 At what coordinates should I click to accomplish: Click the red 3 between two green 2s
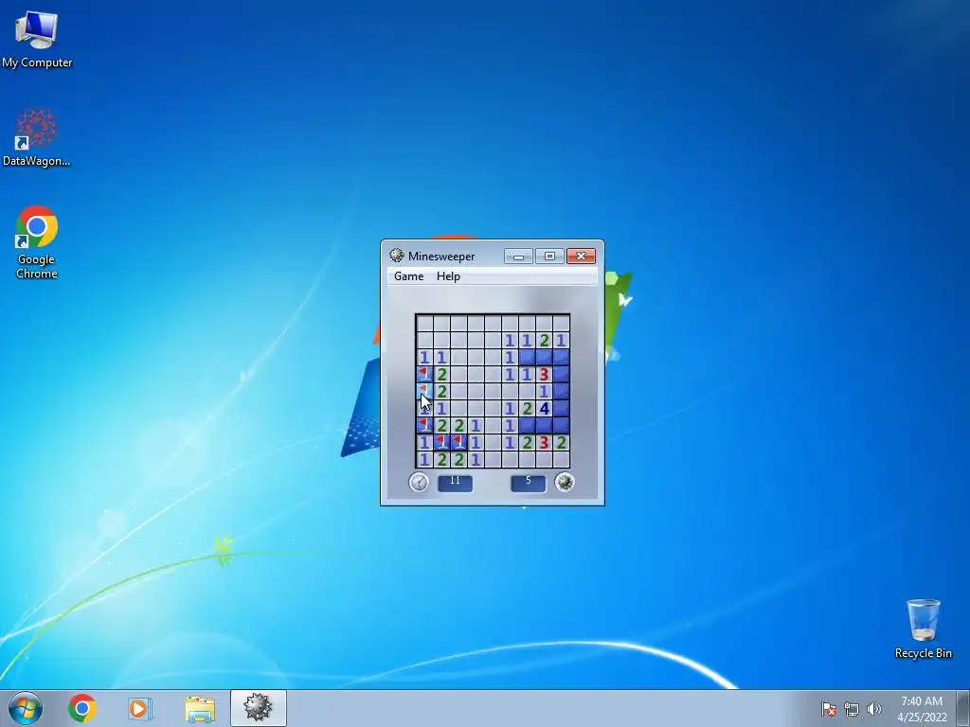tap(544, 442)
